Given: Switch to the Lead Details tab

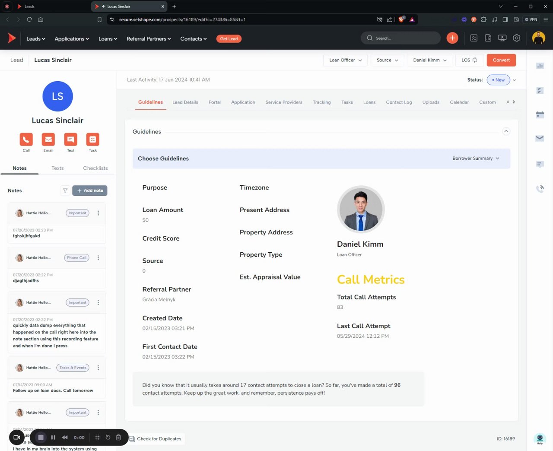Looking at the screenshot, I should tap(185, 102).
